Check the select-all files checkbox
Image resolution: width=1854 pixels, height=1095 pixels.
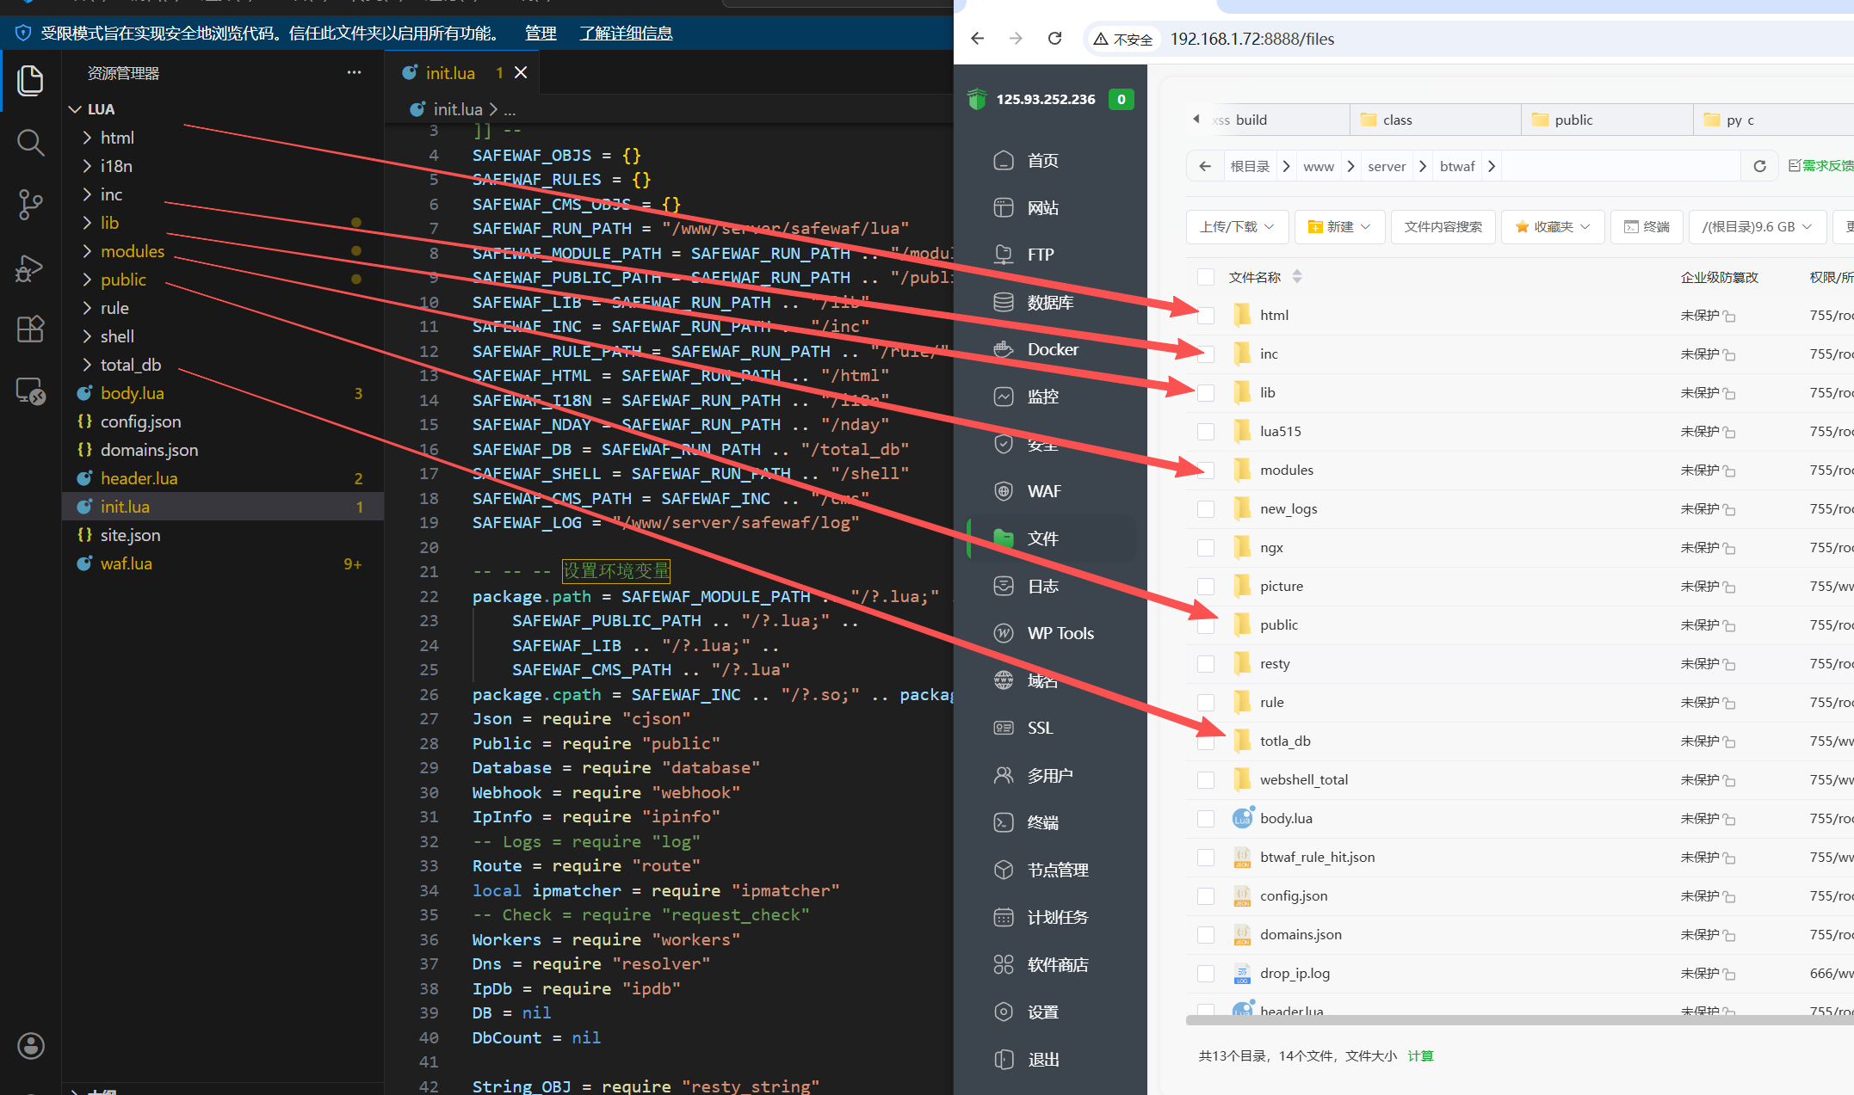1206,277
